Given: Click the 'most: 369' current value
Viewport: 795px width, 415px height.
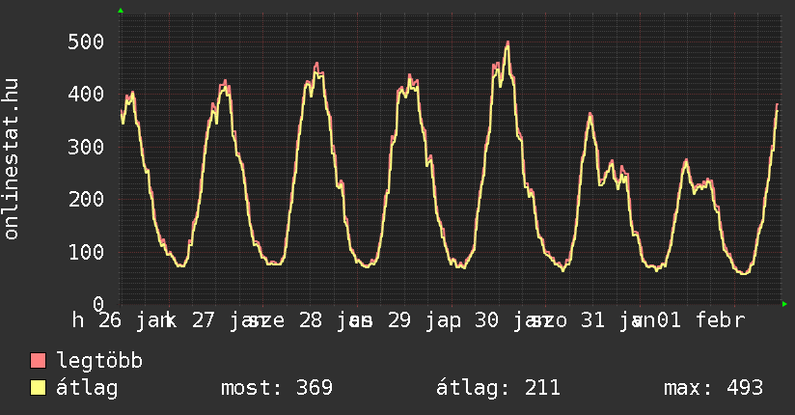Looking at the screenshot, I should tap(277, 388).
